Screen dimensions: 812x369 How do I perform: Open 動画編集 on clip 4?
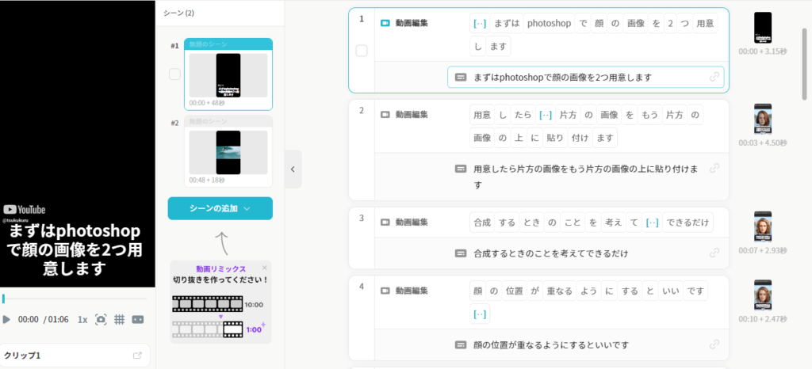(412, 291)
